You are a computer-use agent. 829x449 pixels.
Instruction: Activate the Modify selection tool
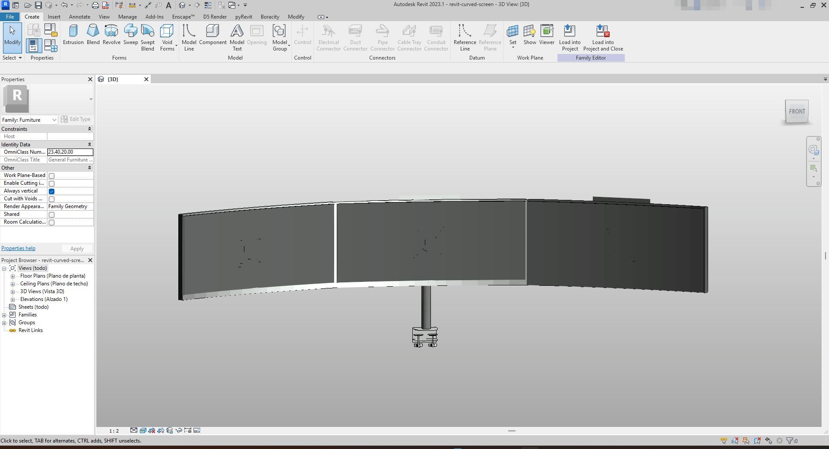12,38
